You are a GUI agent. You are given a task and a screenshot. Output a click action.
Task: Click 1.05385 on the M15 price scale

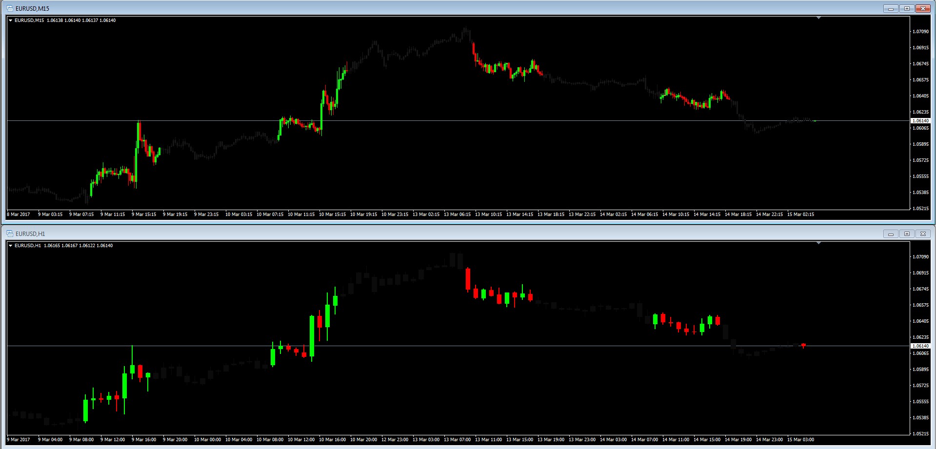coord(921,193)
